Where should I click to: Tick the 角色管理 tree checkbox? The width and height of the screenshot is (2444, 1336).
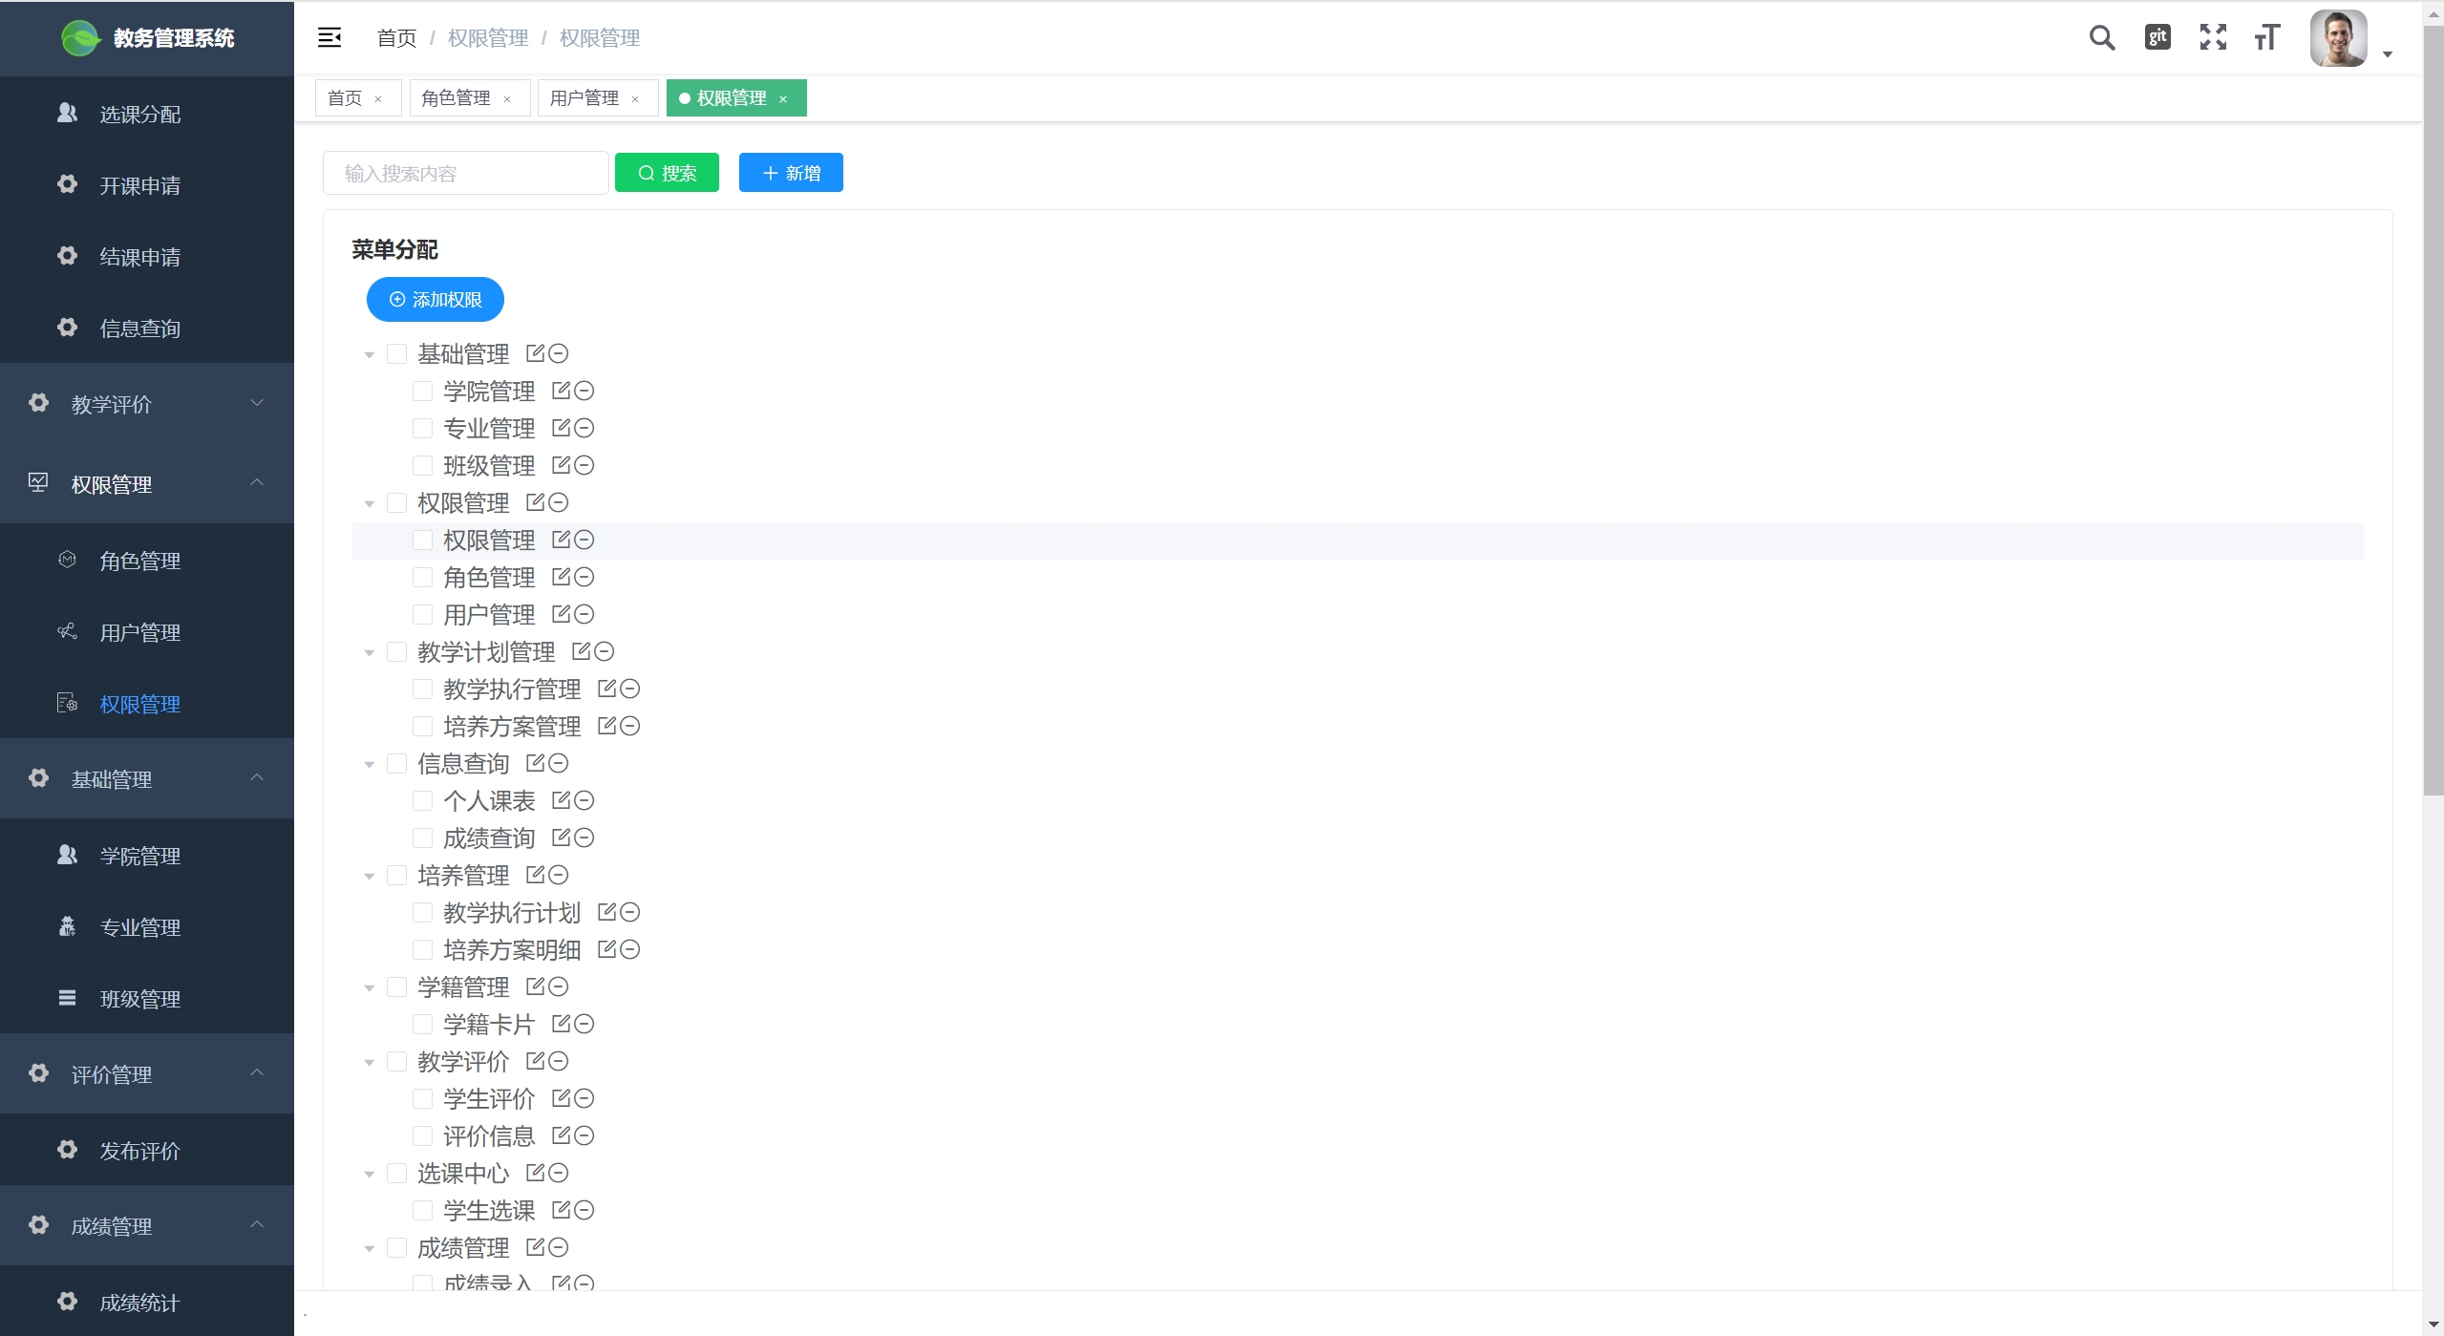422,577
